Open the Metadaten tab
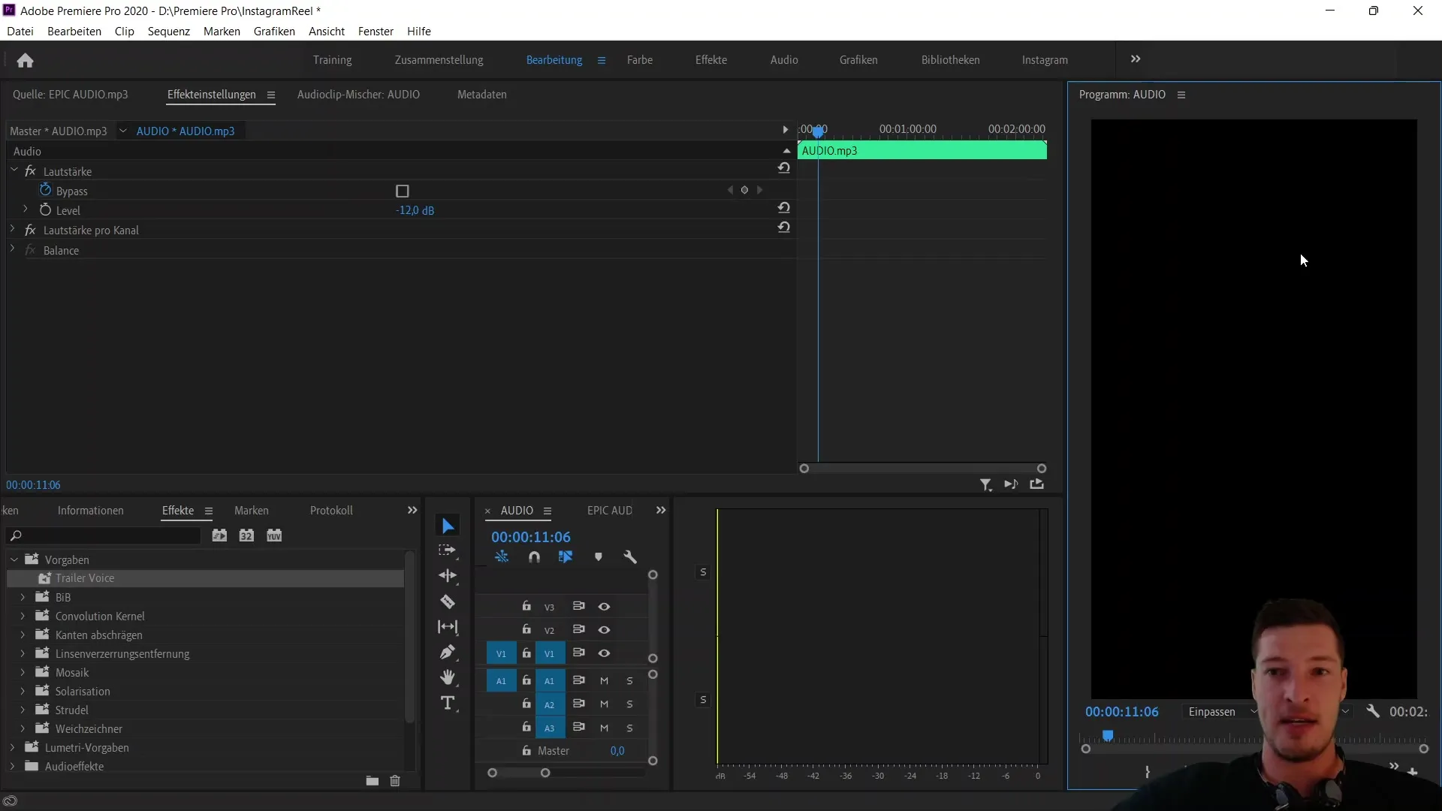The width and height of the screenshot is (1442, 811). pos(482,95)
